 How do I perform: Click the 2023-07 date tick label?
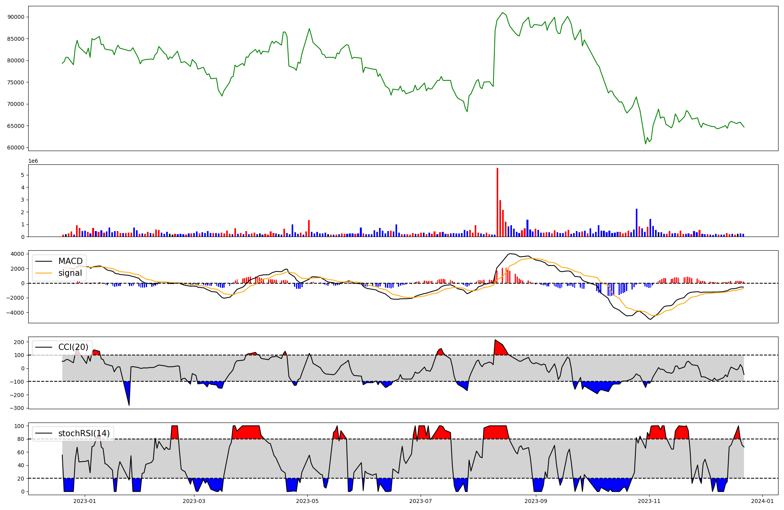tap(421, 501)
